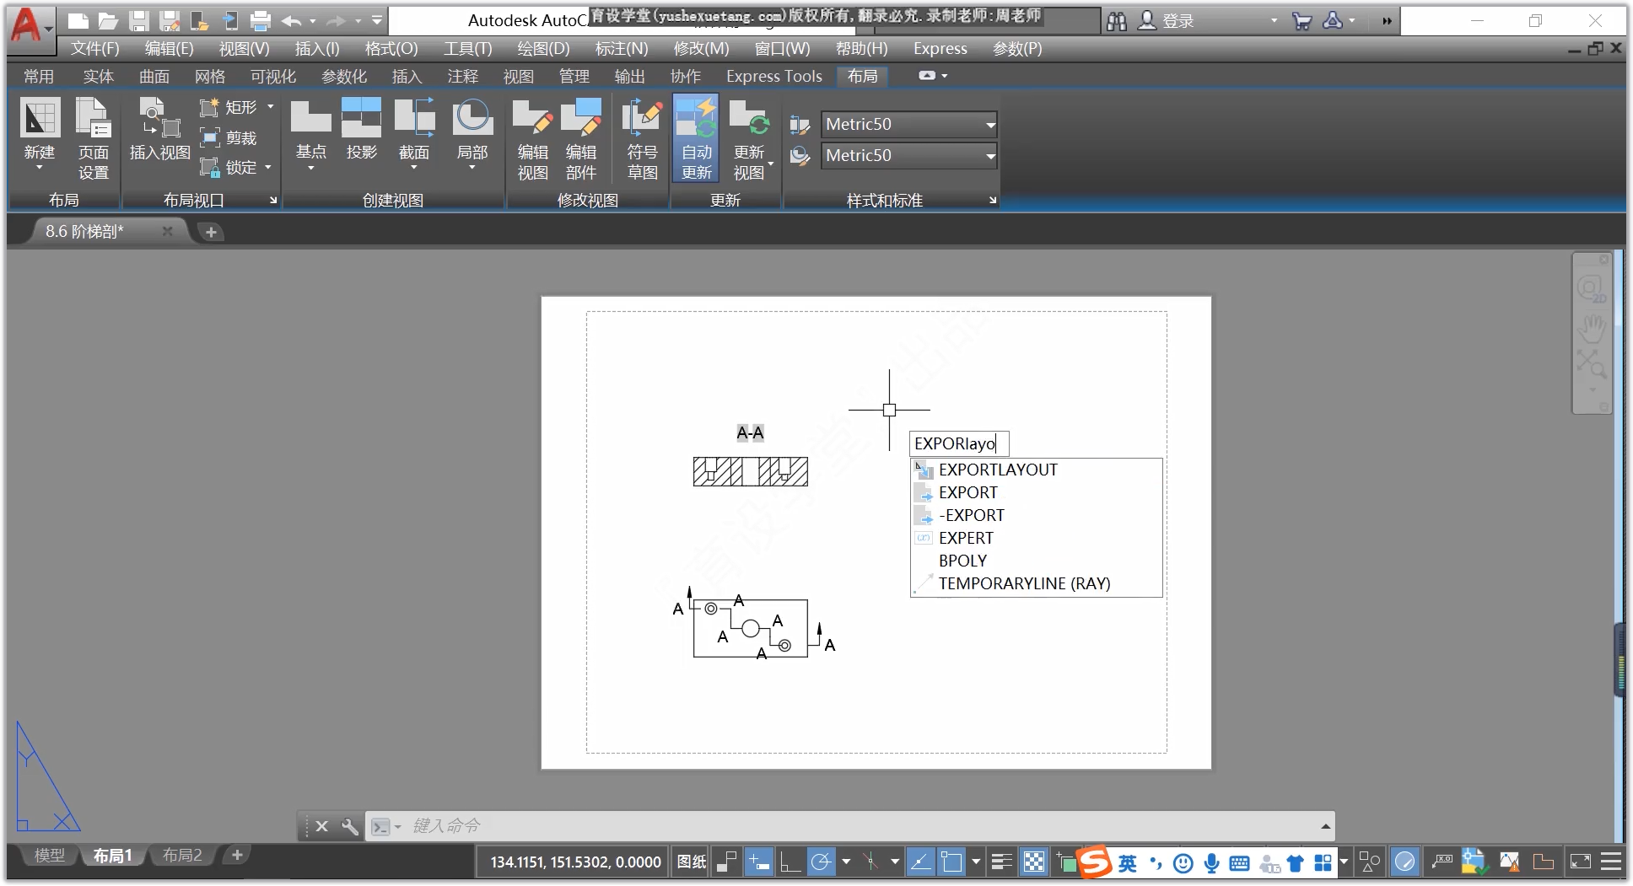Screen dimensions: 1633x886
Task: Click the Sogou input method S icon
Action: (x=1094, y=862)
